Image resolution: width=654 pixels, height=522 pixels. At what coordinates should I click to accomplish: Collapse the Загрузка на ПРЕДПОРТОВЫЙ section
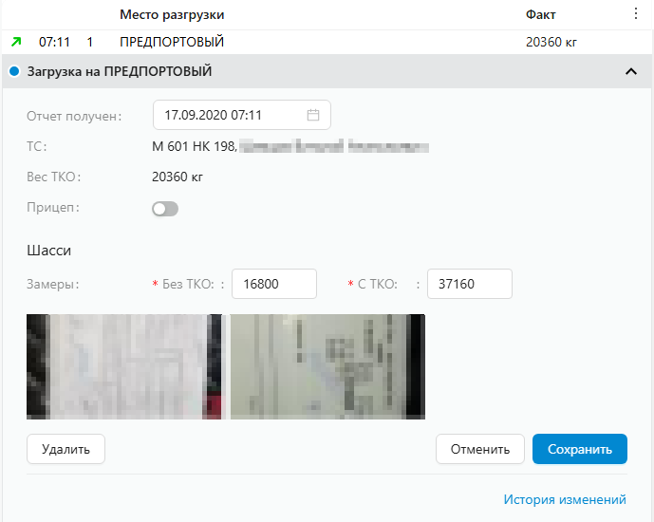(630, 71)
